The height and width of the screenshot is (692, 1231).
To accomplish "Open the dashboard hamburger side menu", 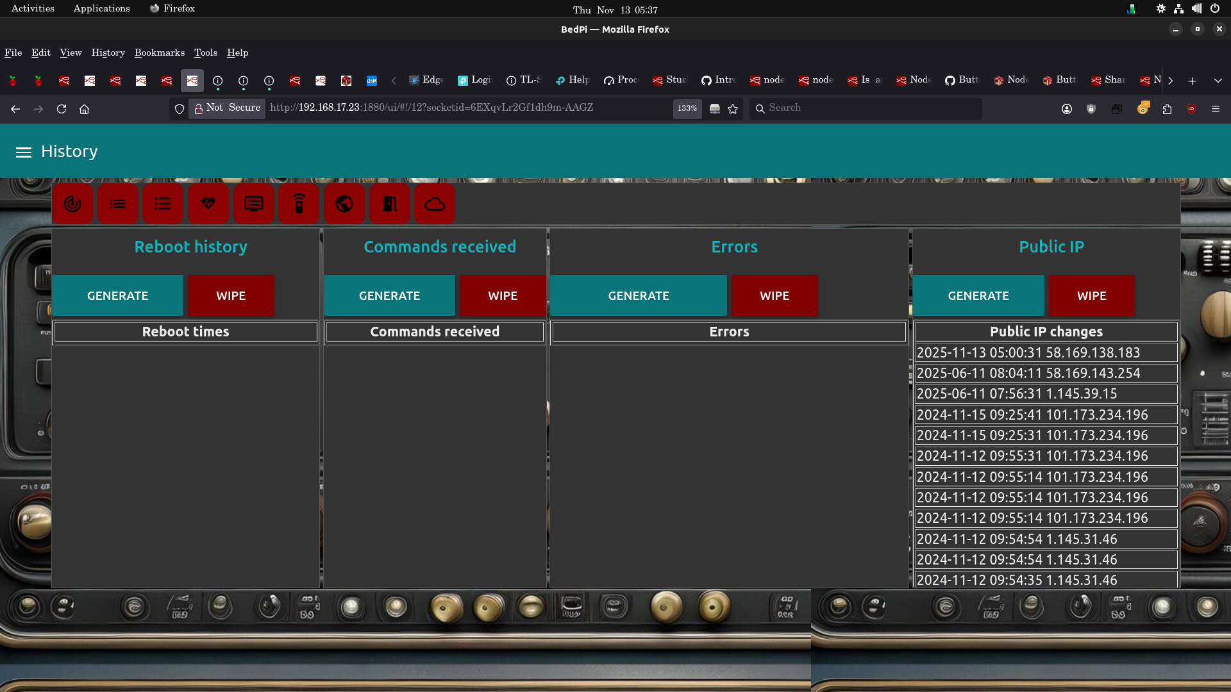I will pyautogui.click(x=24, y=152).
